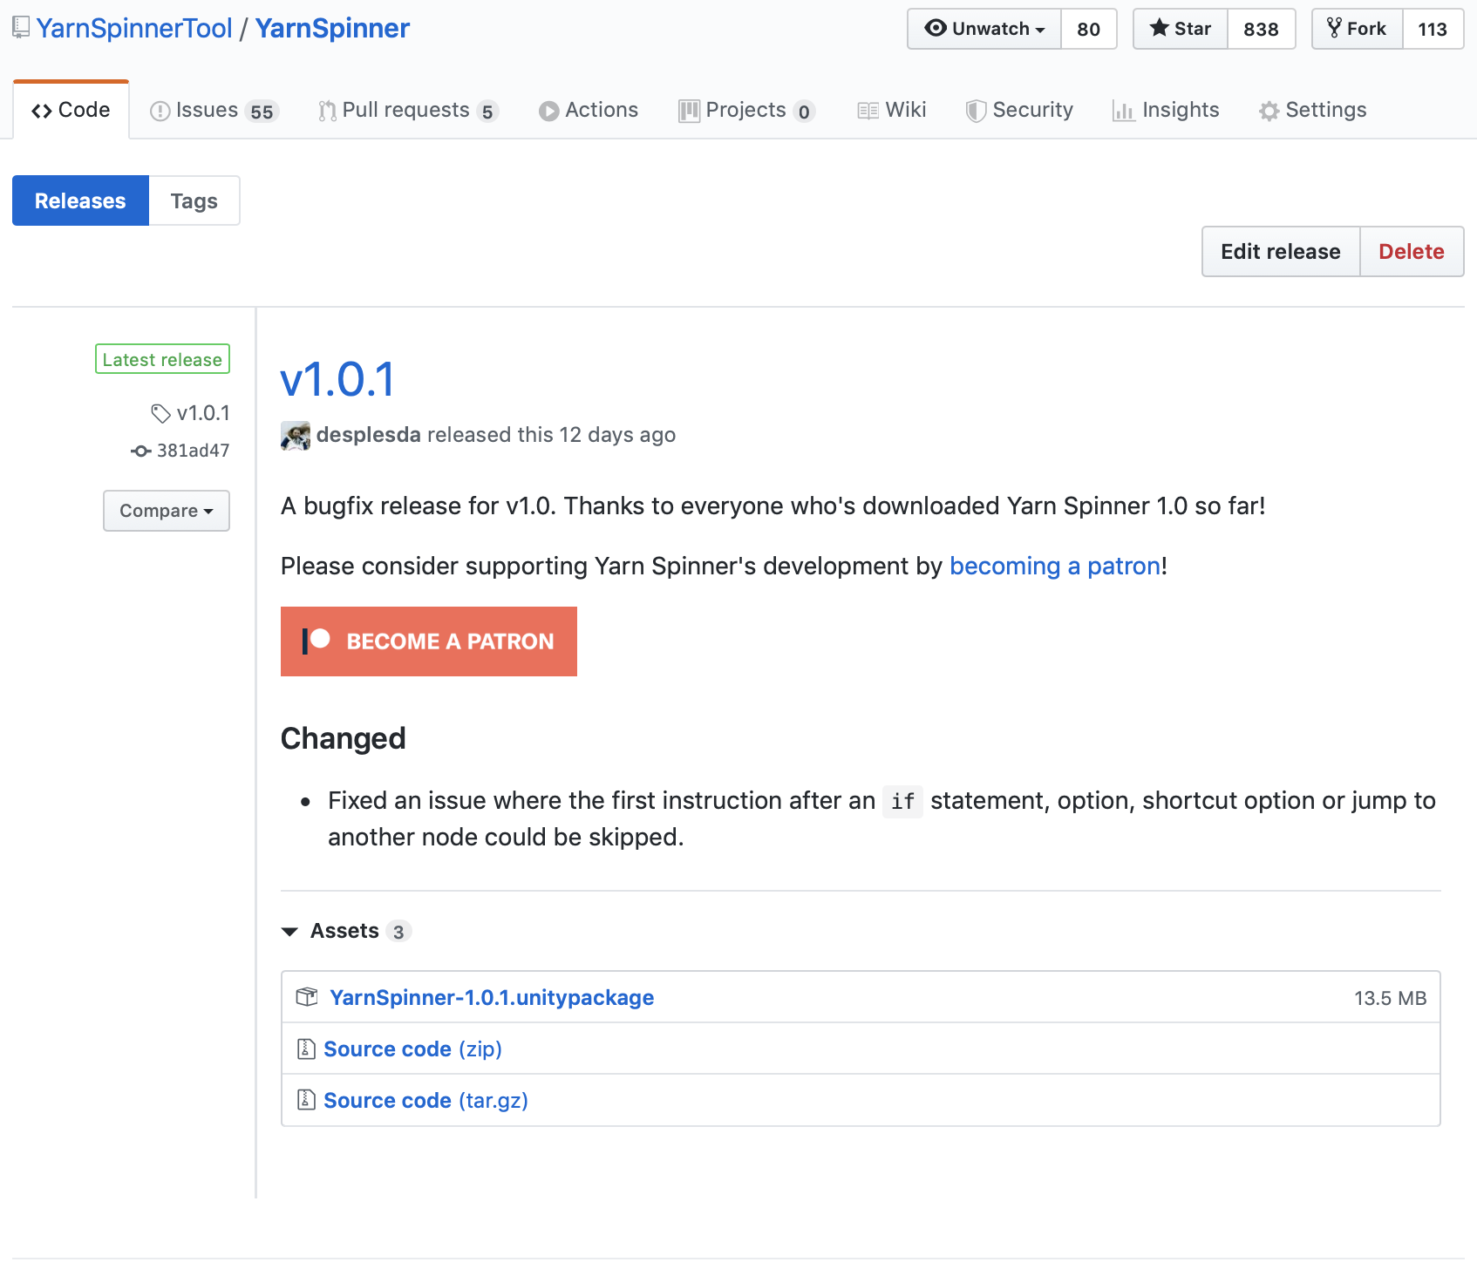
Task: Click the commit icon beside 381ad47
Action: point(140,451)
